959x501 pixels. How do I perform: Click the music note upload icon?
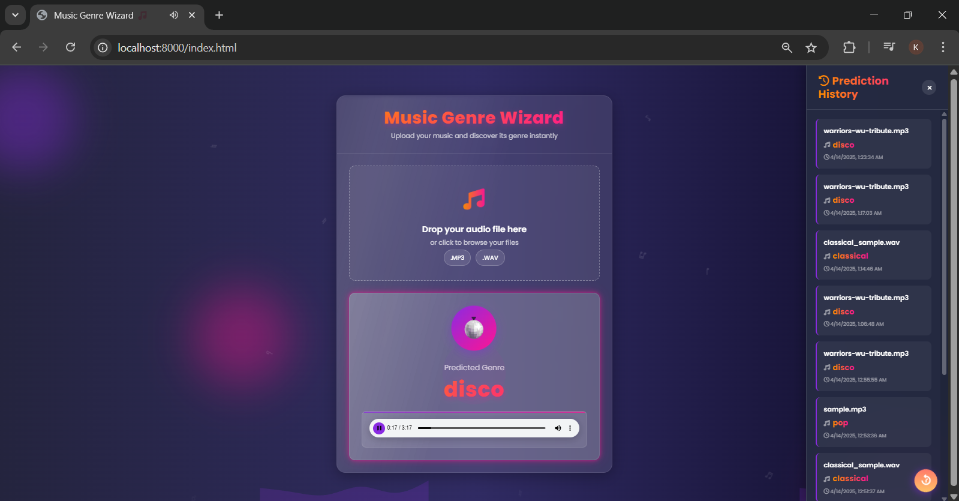click(x=474, y=199)
